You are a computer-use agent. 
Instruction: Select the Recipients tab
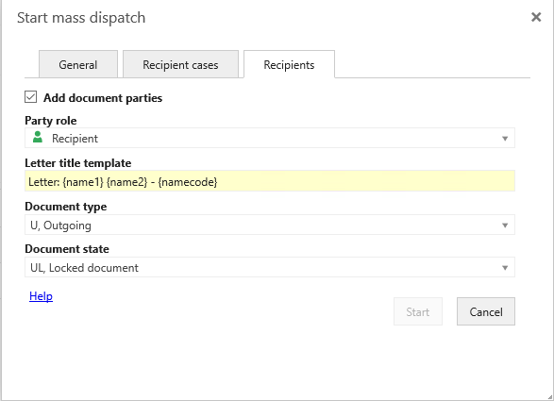[289, 64]
